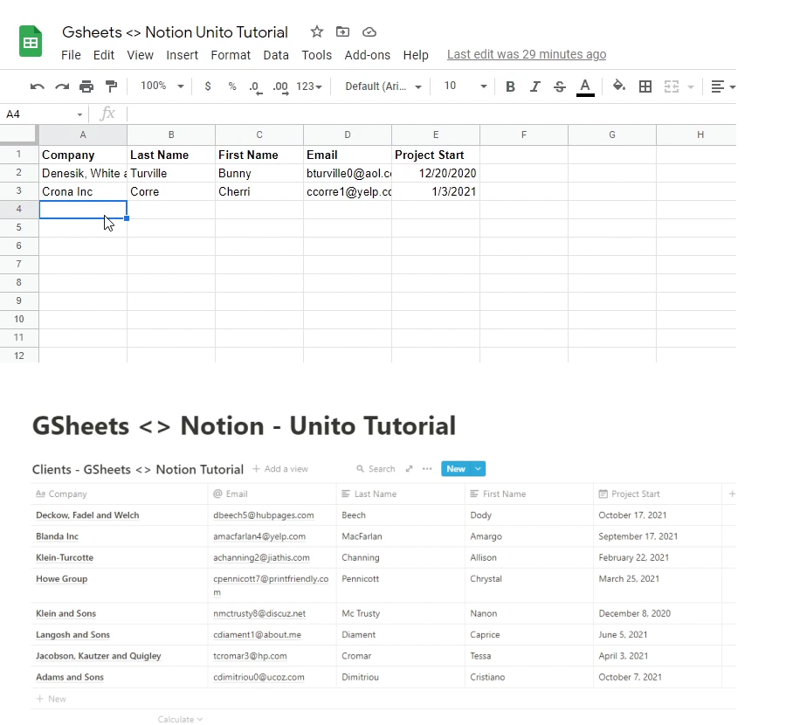Expand the New button dropdown arrow

(478, 468)
